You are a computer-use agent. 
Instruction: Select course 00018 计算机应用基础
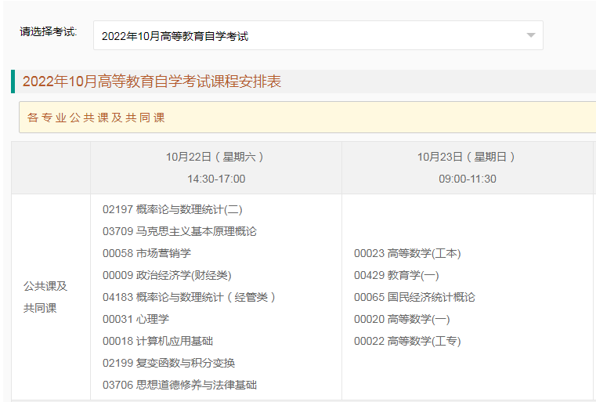click(x=157, y=341)
